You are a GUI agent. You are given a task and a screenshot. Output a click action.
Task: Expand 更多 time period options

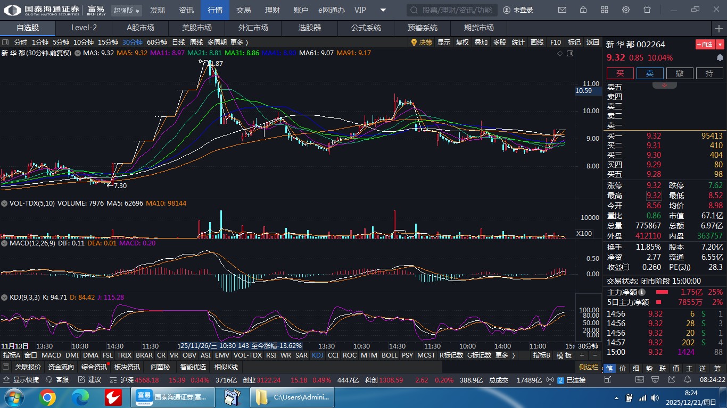(239, 42)
